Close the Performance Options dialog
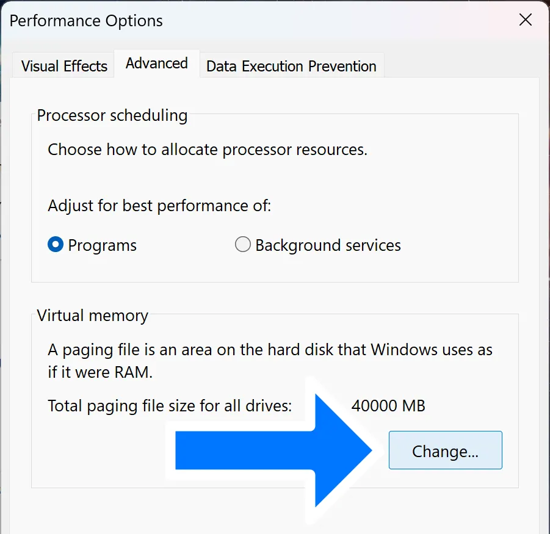 tap(525, 20)
